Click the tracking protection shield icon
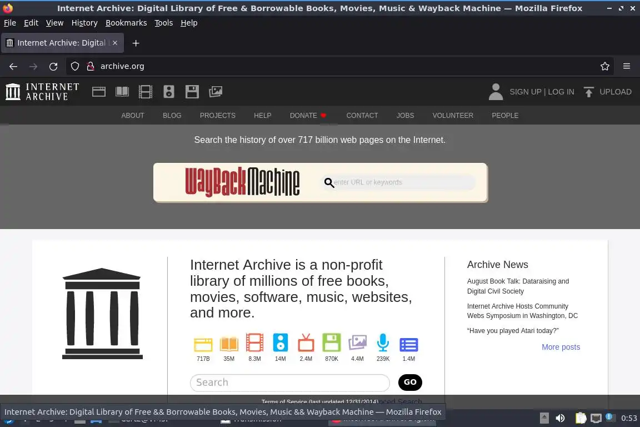Viewport: 640px width, 427px height. click(75, 66)
